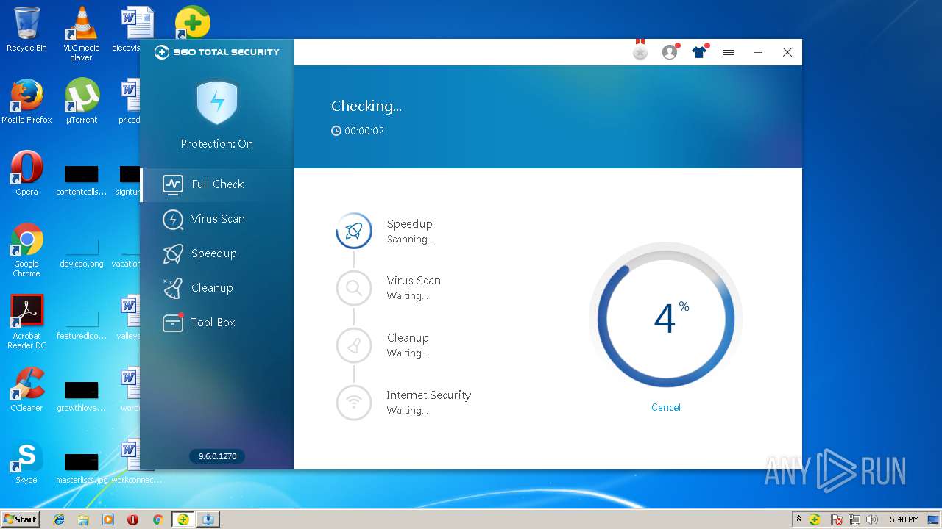Click the Protection On shield icon

tap(217, 102)
